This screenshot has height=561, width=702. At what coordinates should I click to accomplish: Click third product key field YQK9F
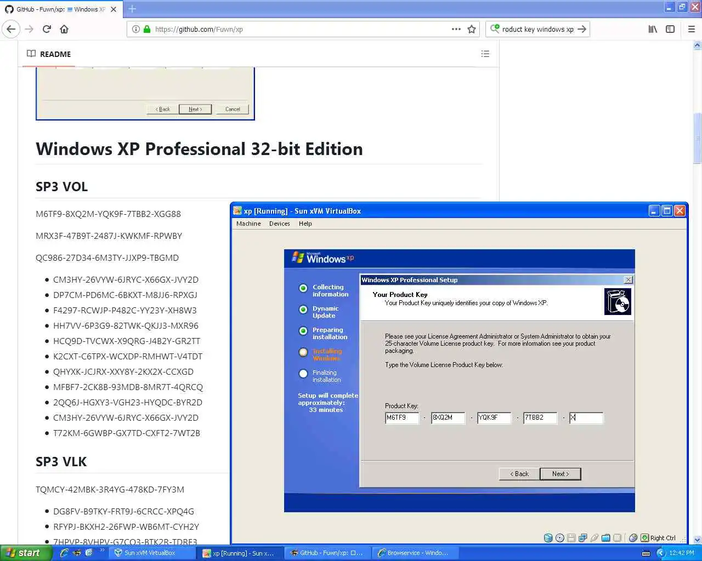click(494, 418)
